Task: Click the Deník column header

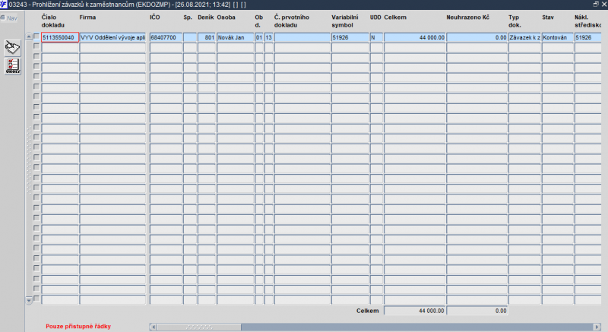Action: 205,17
